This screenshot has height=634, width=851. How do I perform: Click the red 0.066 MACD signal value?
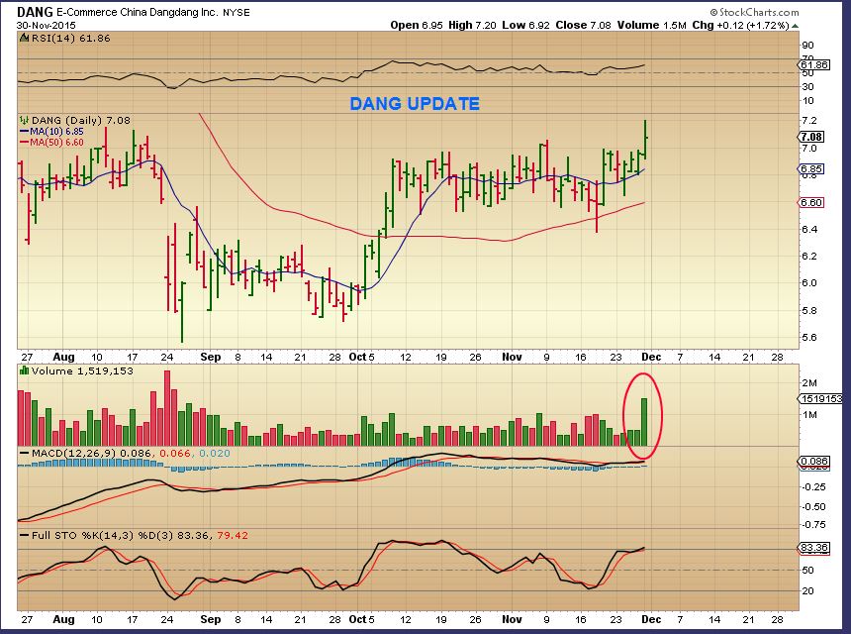coord(175,453)
